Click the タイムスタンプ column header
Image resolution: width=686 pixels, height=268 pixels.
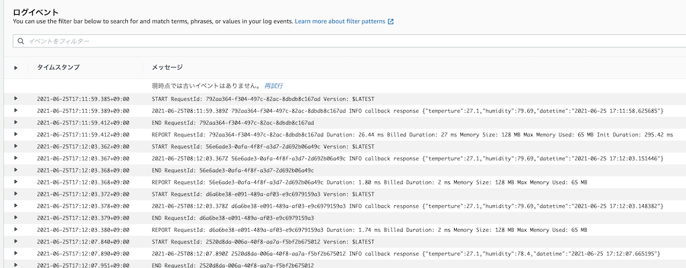pyautogui.click(x=58, y=68)
